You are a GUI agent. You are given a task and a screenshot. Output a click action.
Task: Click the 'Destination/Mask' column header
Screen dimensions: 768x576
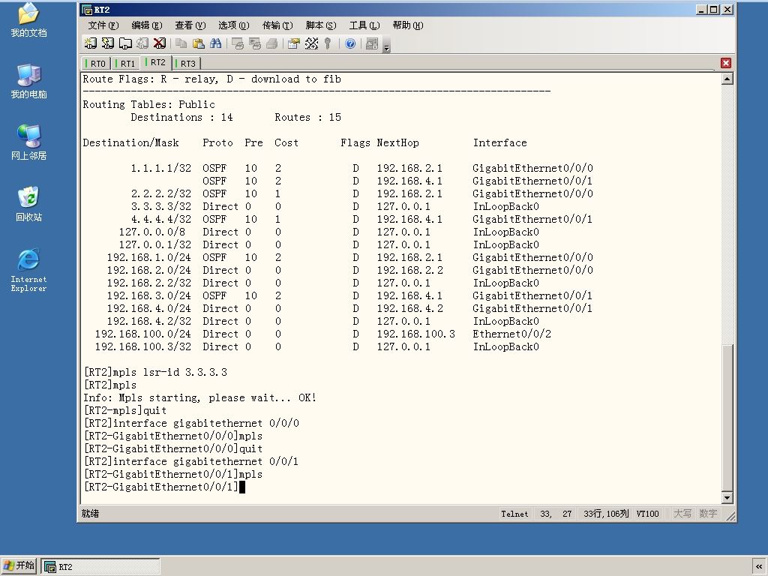(x=130, y=143)
